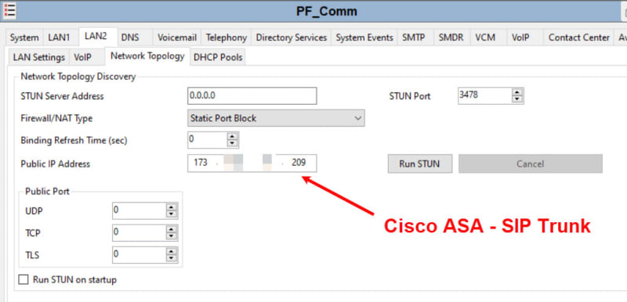Click the TCP public port field
This screenshot has width=627, height=302.
[x=139, y=232]
